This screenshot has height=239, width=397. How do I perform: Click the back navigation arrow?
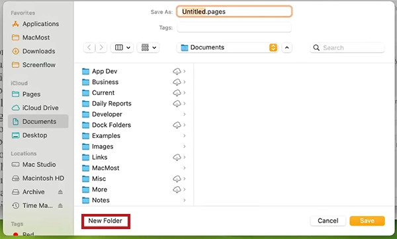click(89, 48)
